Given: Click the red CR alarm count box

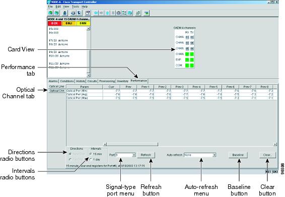Looking at the screenshot, I should point(54,24).
